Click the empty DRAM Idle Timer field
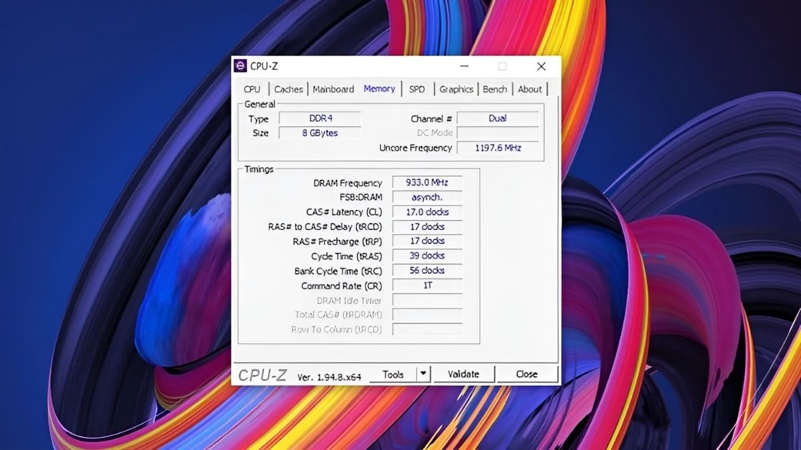 point(427,301)
